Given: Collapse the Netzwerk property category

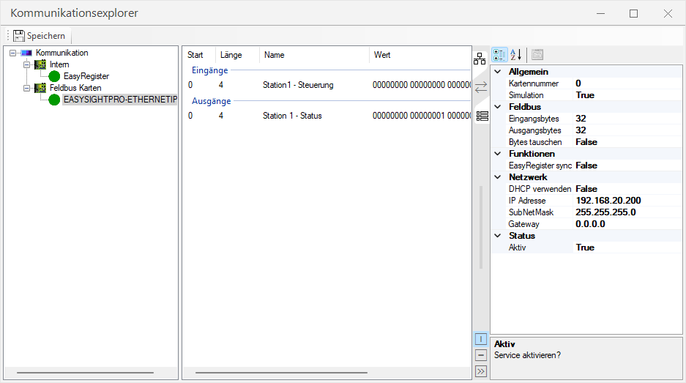Looking at the screenshot, I should point(498,177).
